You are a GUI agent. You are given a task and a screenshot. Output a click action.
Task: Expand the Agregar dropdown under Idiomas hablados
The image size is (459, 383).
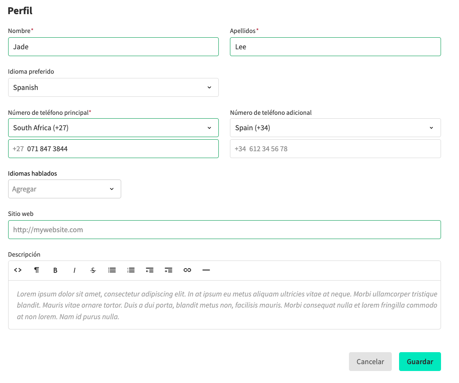[x=64, y=189]
